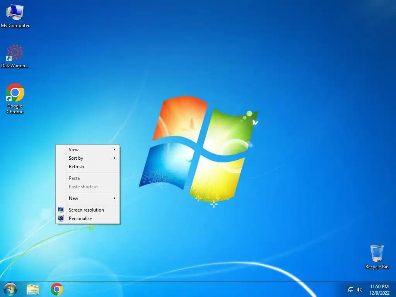
Task: Open the View submenu in context menu
Action: coord(88,150)
